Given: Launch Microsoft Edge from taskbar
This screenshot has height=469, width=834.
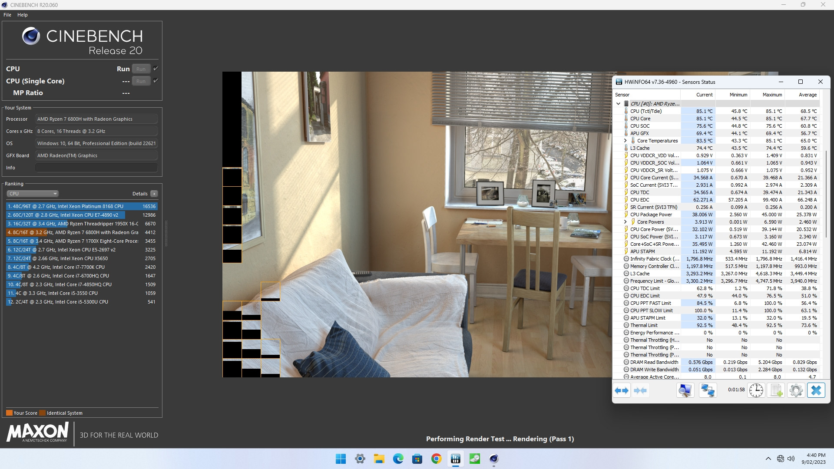Looking at the screenshot, I should pyautogui.click(x=398, y=459).
